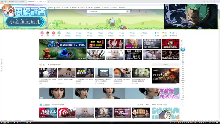Open the 卡特人努力 live stream thumbnail
Image resolution: width=220 pixels, height=124 pixels.
coord(122,113)
